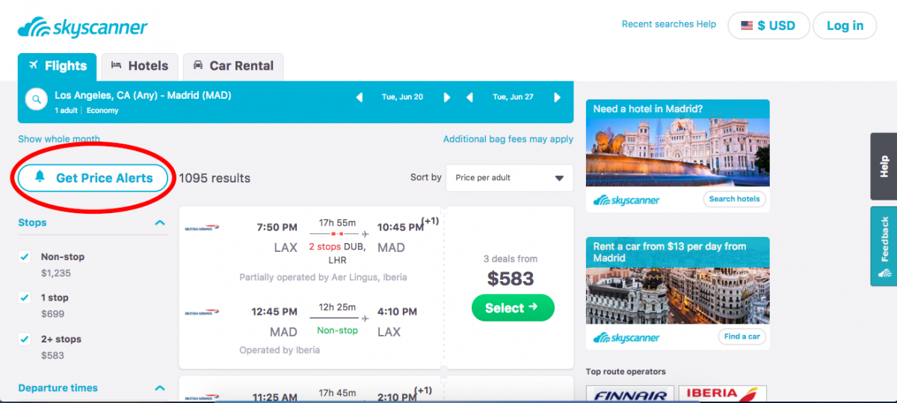The width and height of the screenshot is (897, 403).
Task: Collapse the Departure times section
Action: [159, 388]
